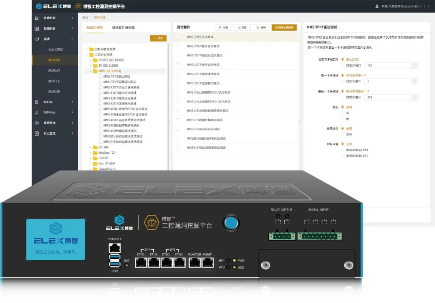Click the IEC 104 folder icon
Image resolution: width=435 pixels, height=303 pixels.
[95, 147]
